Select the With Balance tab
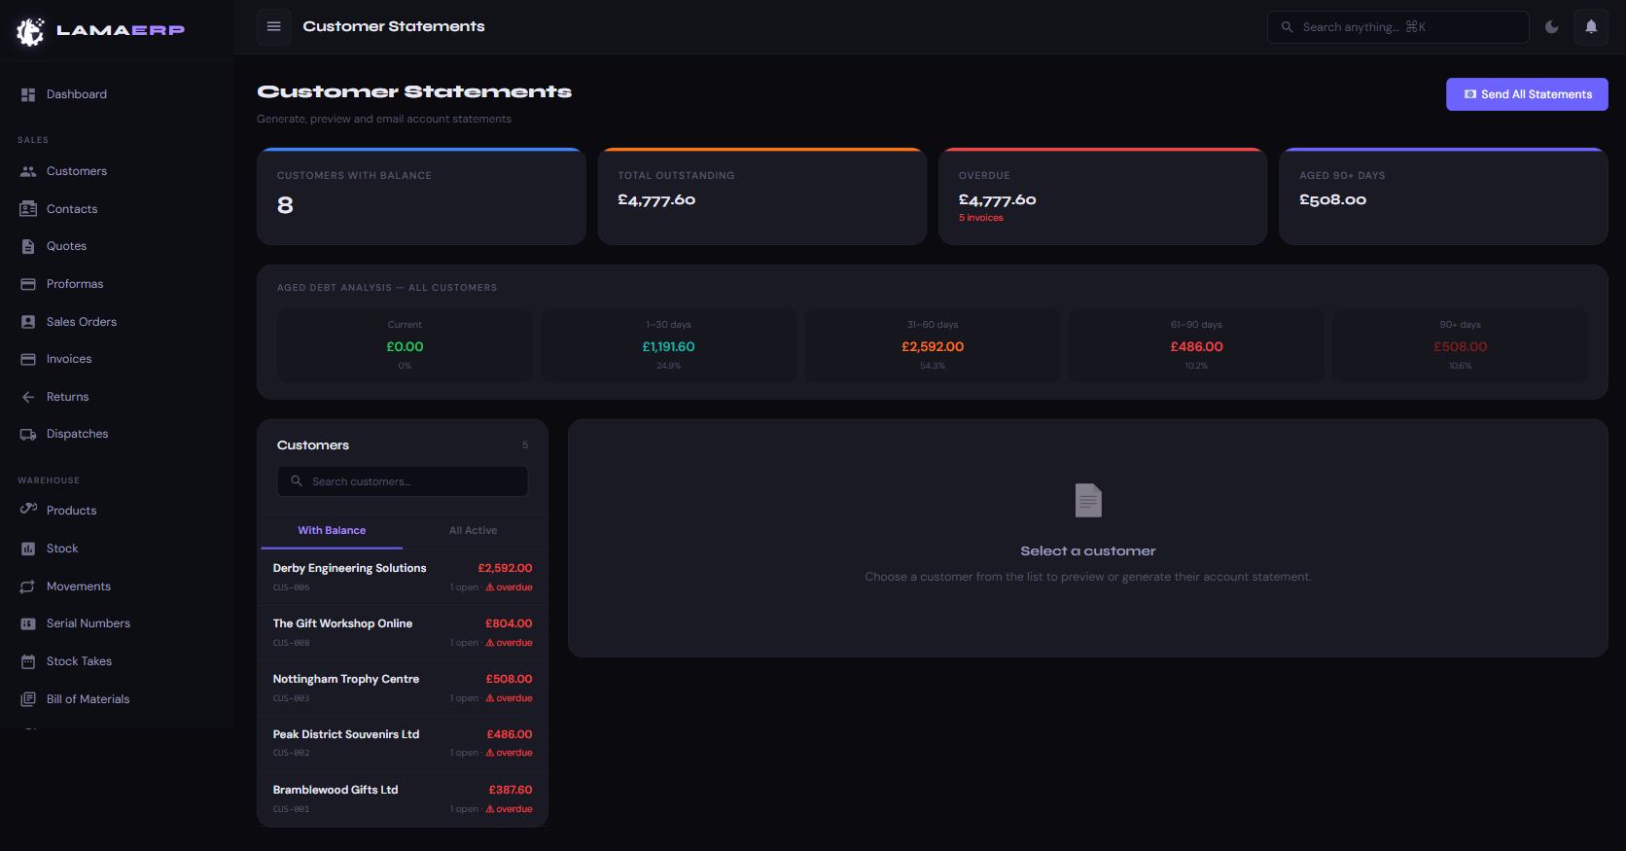 tap(332, 531)
